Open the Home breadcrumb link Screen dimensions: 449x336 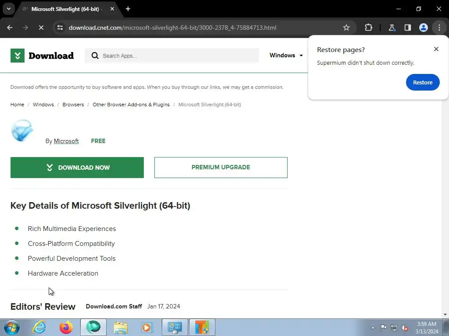[17, 105]
